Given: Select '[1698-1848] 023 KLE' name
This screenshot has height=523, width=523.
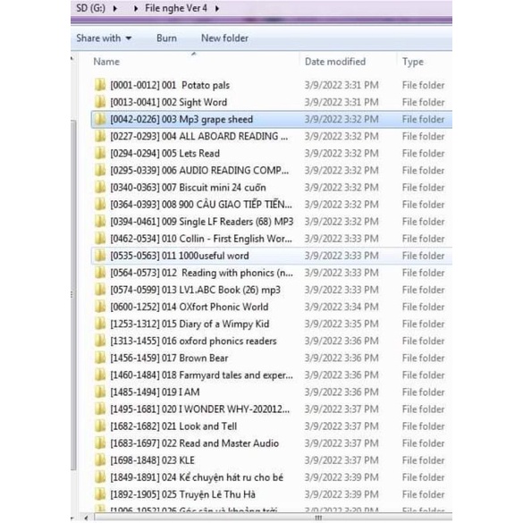Looking at the screenshot, I should [x=153, y=460].
